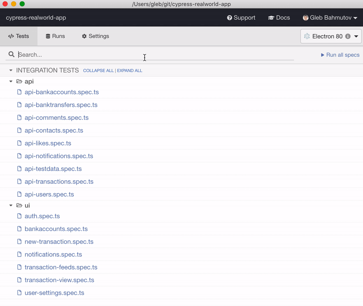Switch to the Runs tab

pos(55,36)
